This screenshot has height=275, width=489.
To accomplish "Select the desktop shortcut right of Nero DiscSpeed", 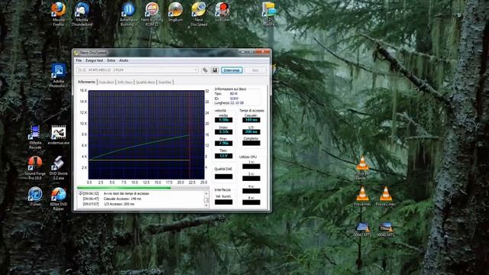I will 222,12.
